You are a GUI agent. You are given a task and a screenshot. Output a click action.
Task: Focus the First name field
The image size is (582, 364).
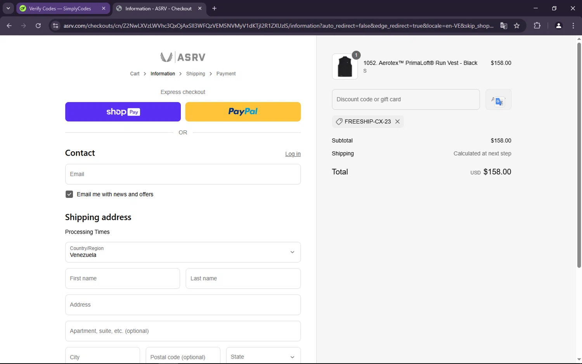(123, 279)
